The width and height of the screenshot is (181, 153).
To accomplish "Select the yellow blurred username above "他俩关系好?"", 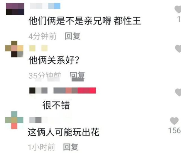I will point(38,48).
